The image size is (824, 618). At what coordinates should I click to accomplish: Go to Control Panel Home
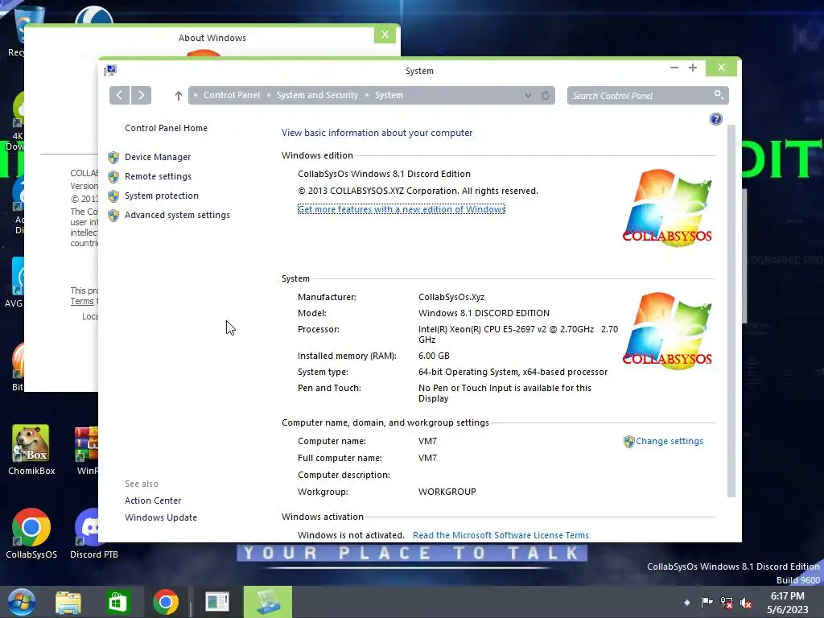(166, 128)
